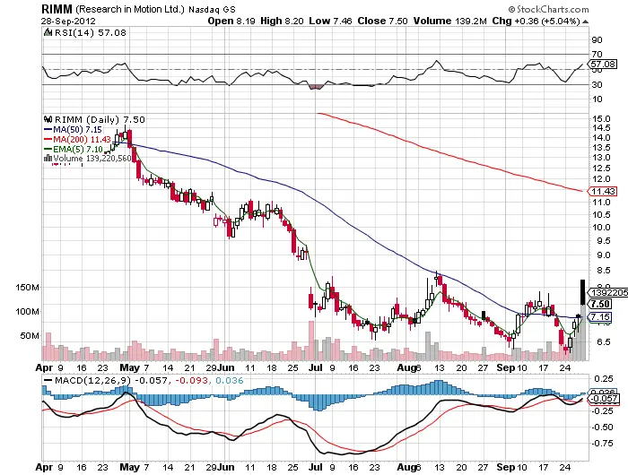Click the red -0.093 MACD signal value

point(192,380)
